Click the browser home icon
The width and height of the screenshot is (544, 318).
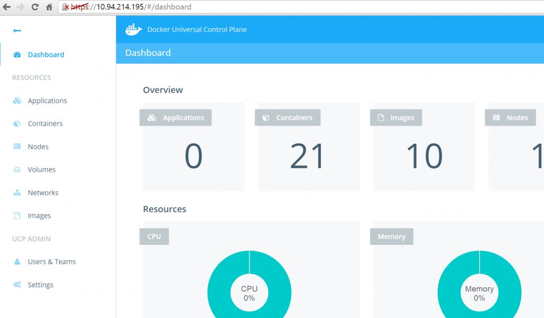(x=49, y=8)
